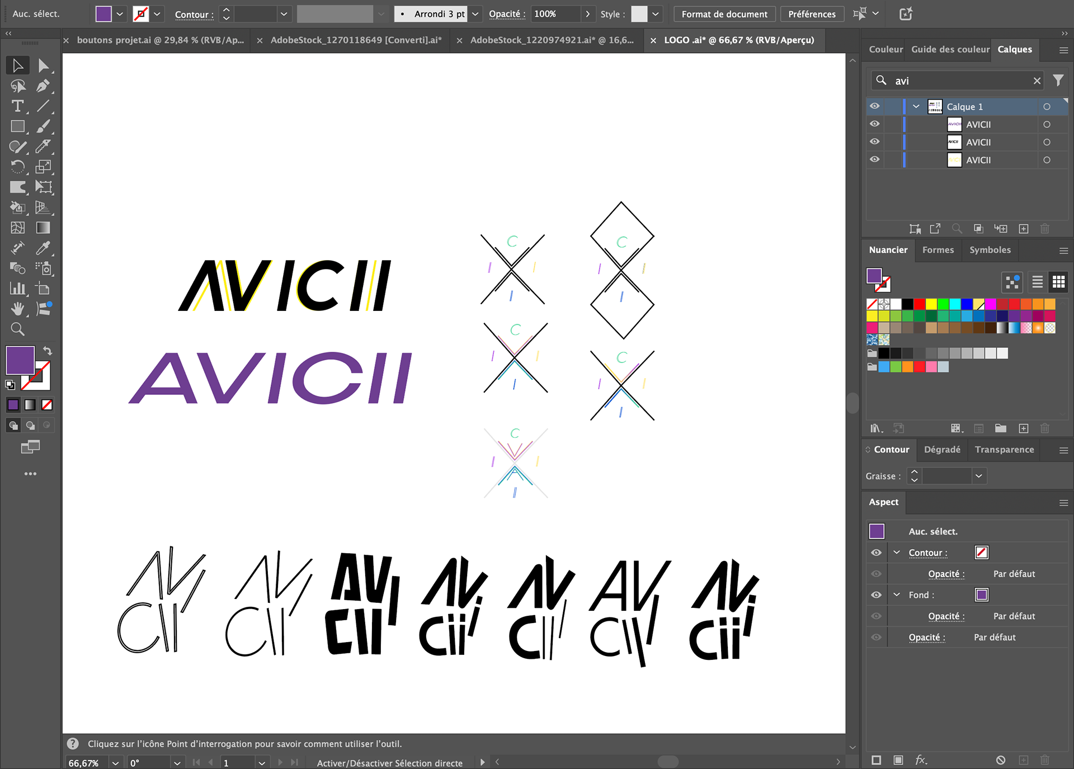
Task: Open Graisse stroke weight dropdown
Action: [978, 476]
